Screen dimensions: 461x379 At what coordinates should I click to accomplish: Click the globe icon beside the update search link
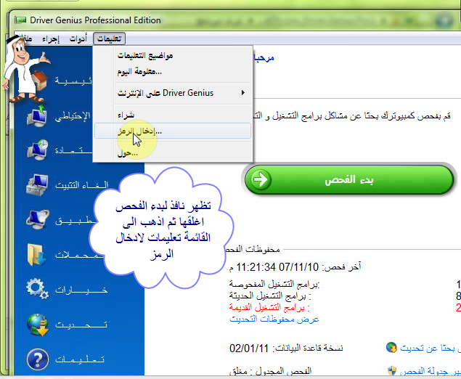[391, 348]
